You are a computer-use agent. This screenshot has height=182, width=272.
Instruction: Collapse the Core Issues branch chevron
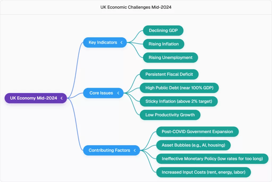click(x=118, y=93)
